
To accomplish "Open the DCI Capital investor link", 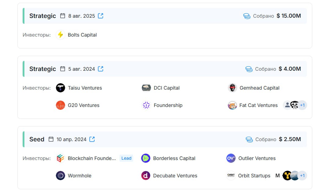I will [x=167, y=88].
